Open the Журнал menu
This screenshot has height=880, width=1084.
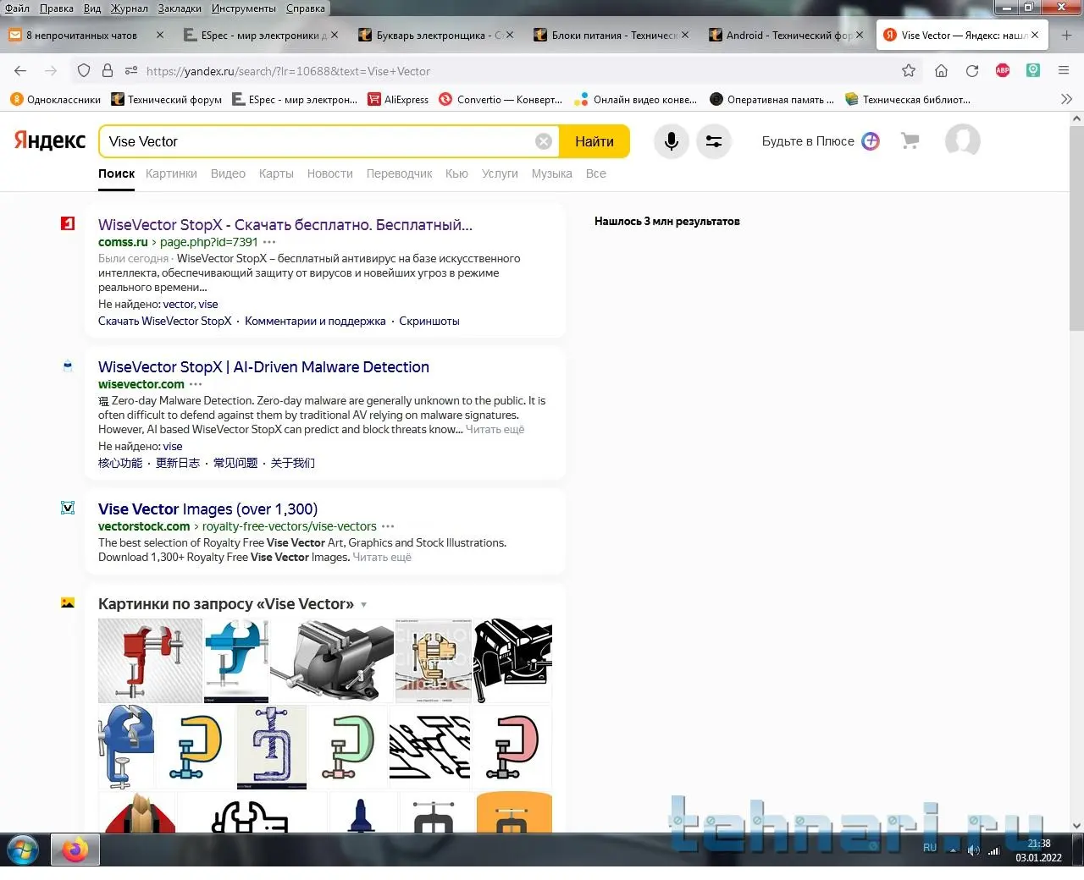129,8
